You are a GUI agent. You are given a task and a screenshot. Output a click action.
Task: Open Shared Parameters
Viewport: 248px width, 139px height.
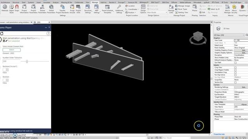[x=42, y=8]
